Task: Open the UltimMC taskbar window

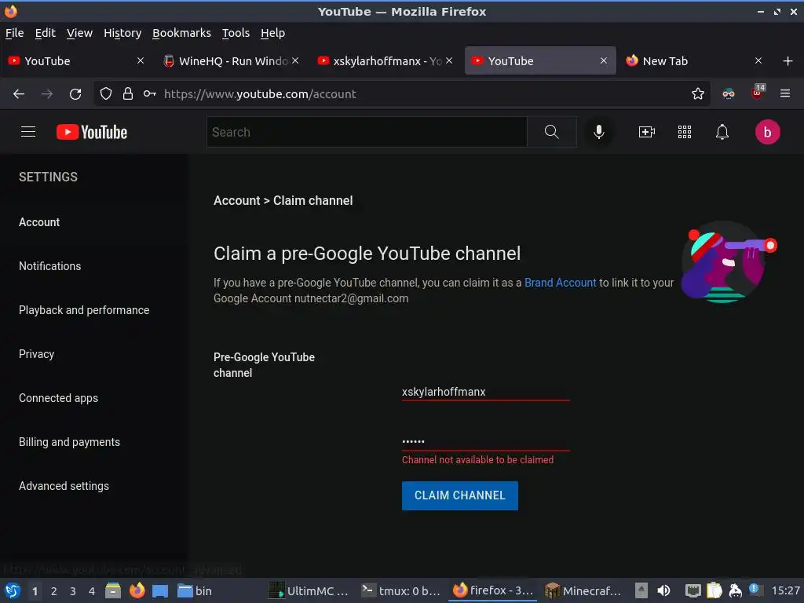Action: 309,590
